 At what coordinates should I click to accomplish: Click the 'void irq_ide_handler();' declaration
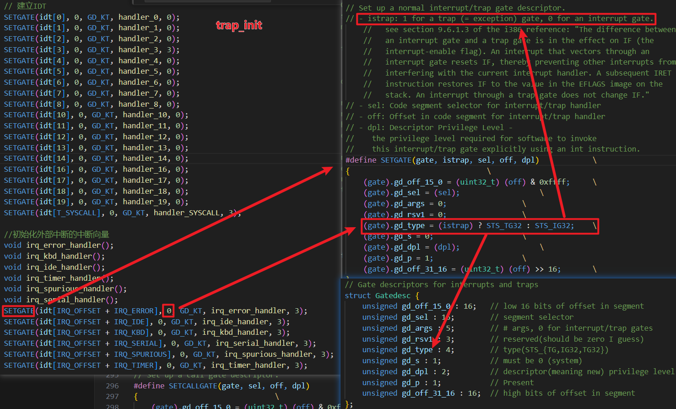pyautogui.click(x=54, y=267)
